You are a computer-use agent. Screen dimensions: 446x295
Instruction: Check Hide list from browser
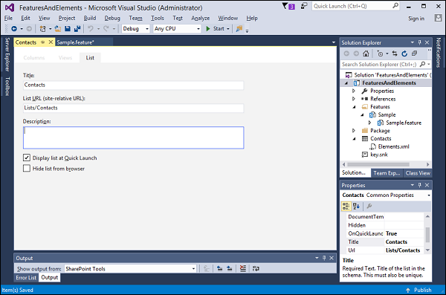pos(27,169)
